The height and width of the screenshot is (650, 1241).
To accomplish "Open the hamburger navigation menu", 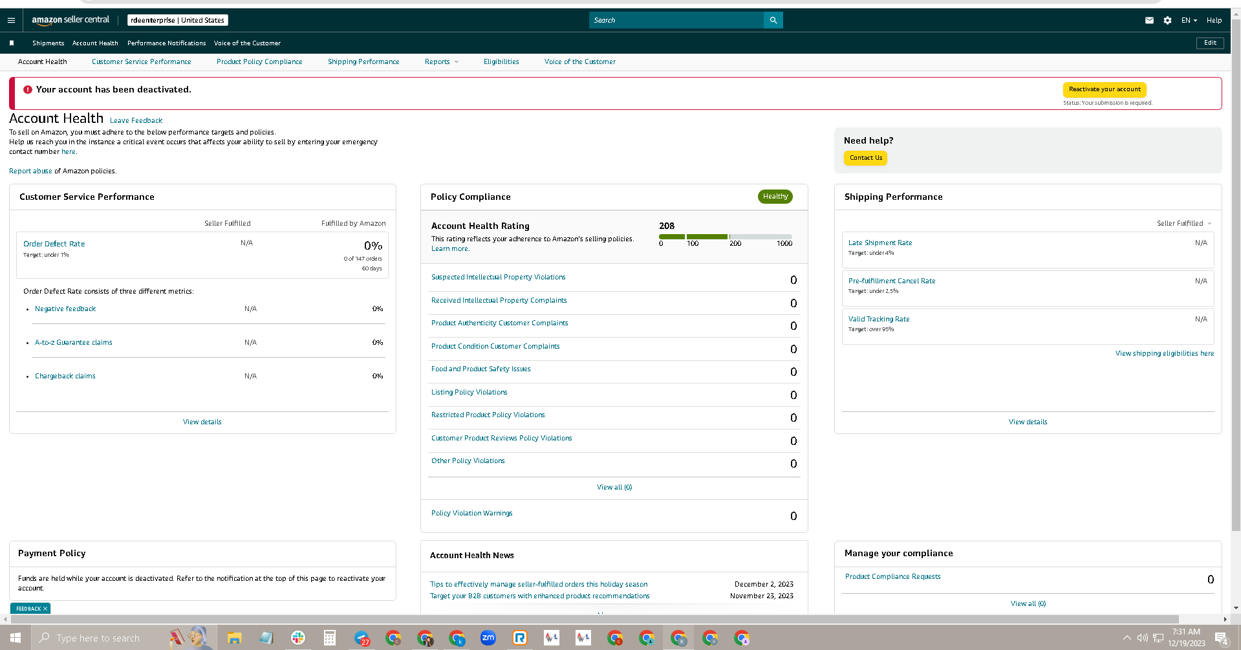I will 11,20.
